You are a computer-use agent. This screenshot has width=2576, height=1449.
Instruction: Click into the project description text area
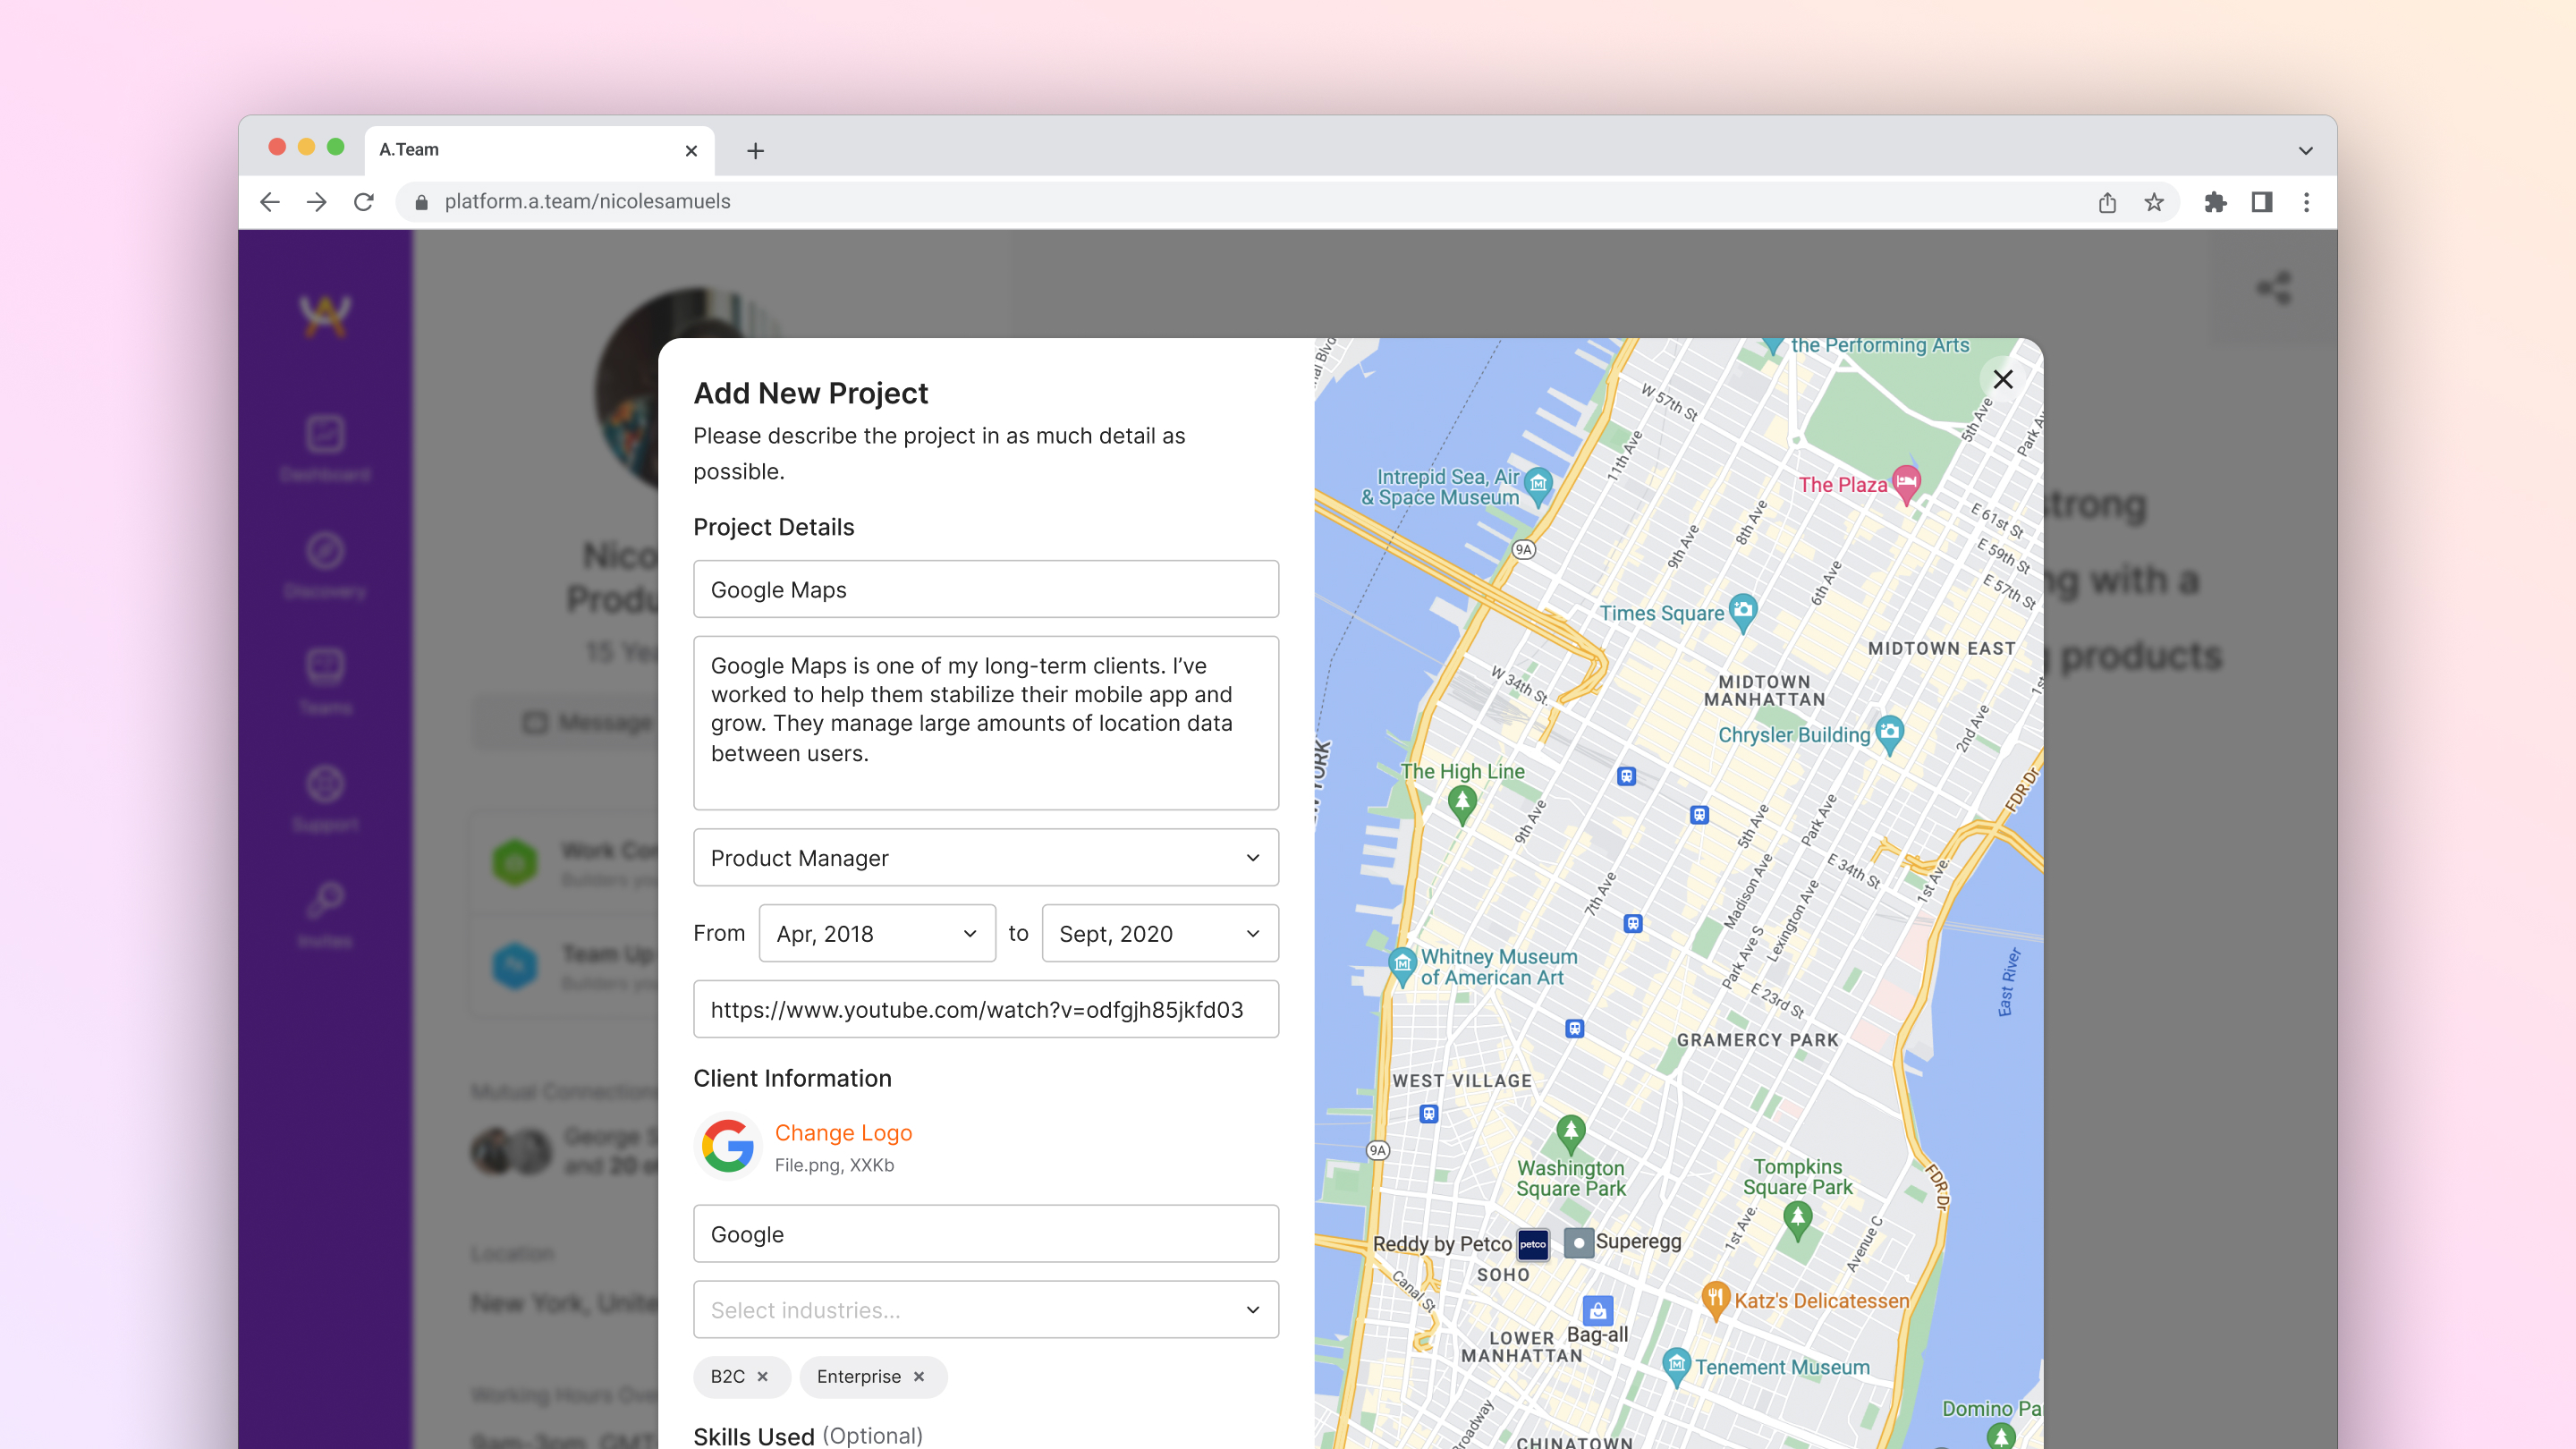tap(986, 723)
